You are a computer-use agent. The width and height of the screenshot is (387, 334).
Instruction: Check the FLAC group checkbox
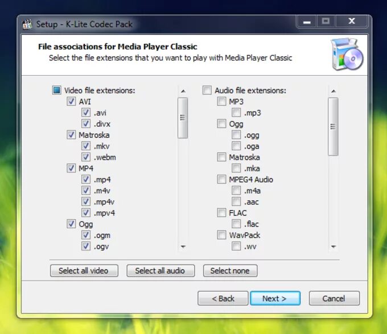pos(221,213)
